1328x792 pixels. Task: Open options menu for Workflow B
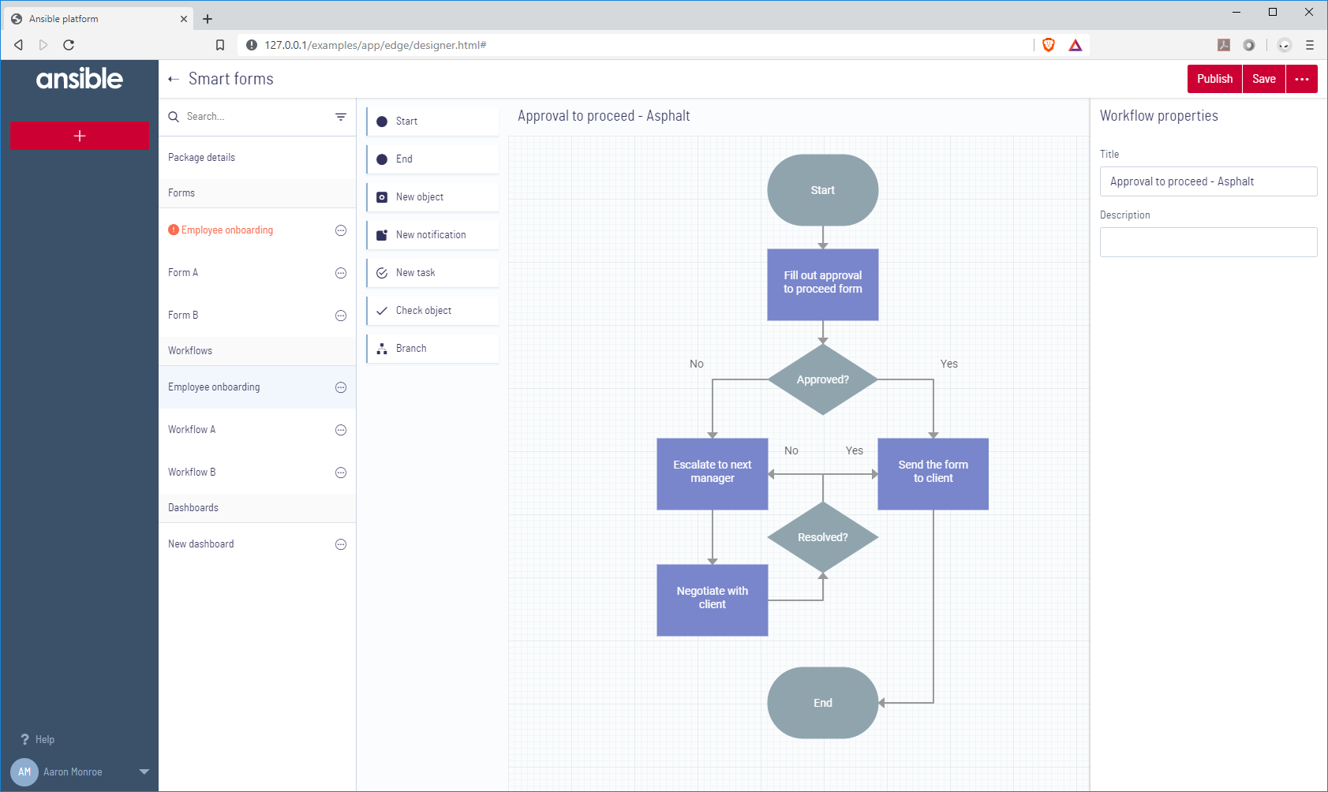341,473
